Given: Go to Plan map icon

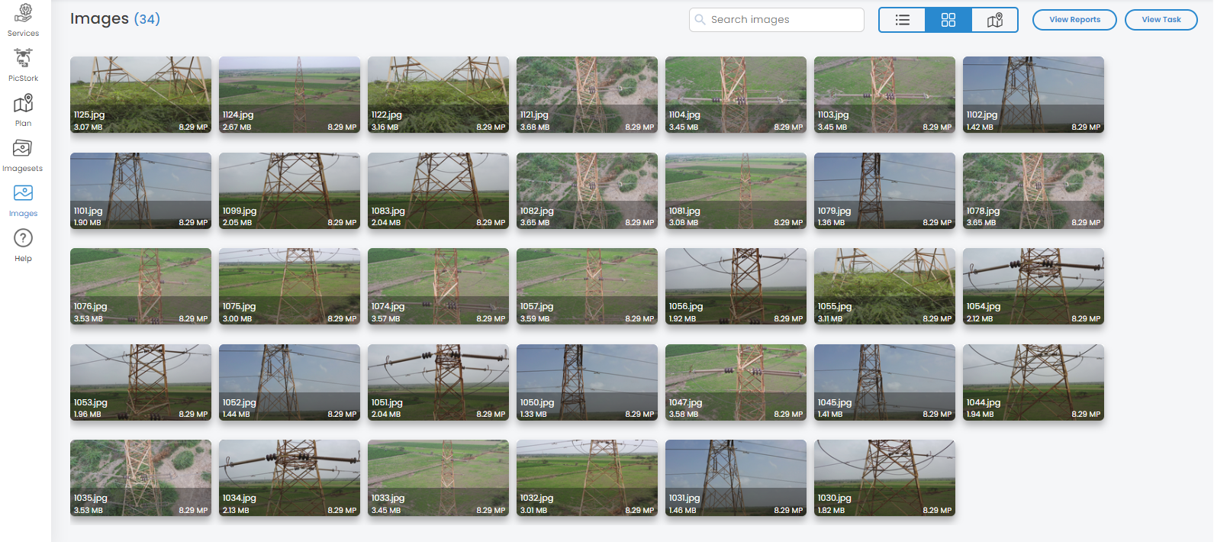Looking at the screenshot, I should [24, 103].
